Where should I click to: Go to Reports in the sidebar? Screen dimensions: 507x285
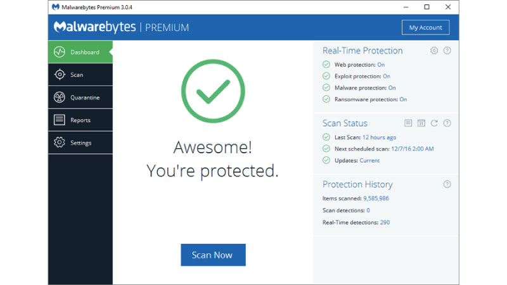pos(80,120)
